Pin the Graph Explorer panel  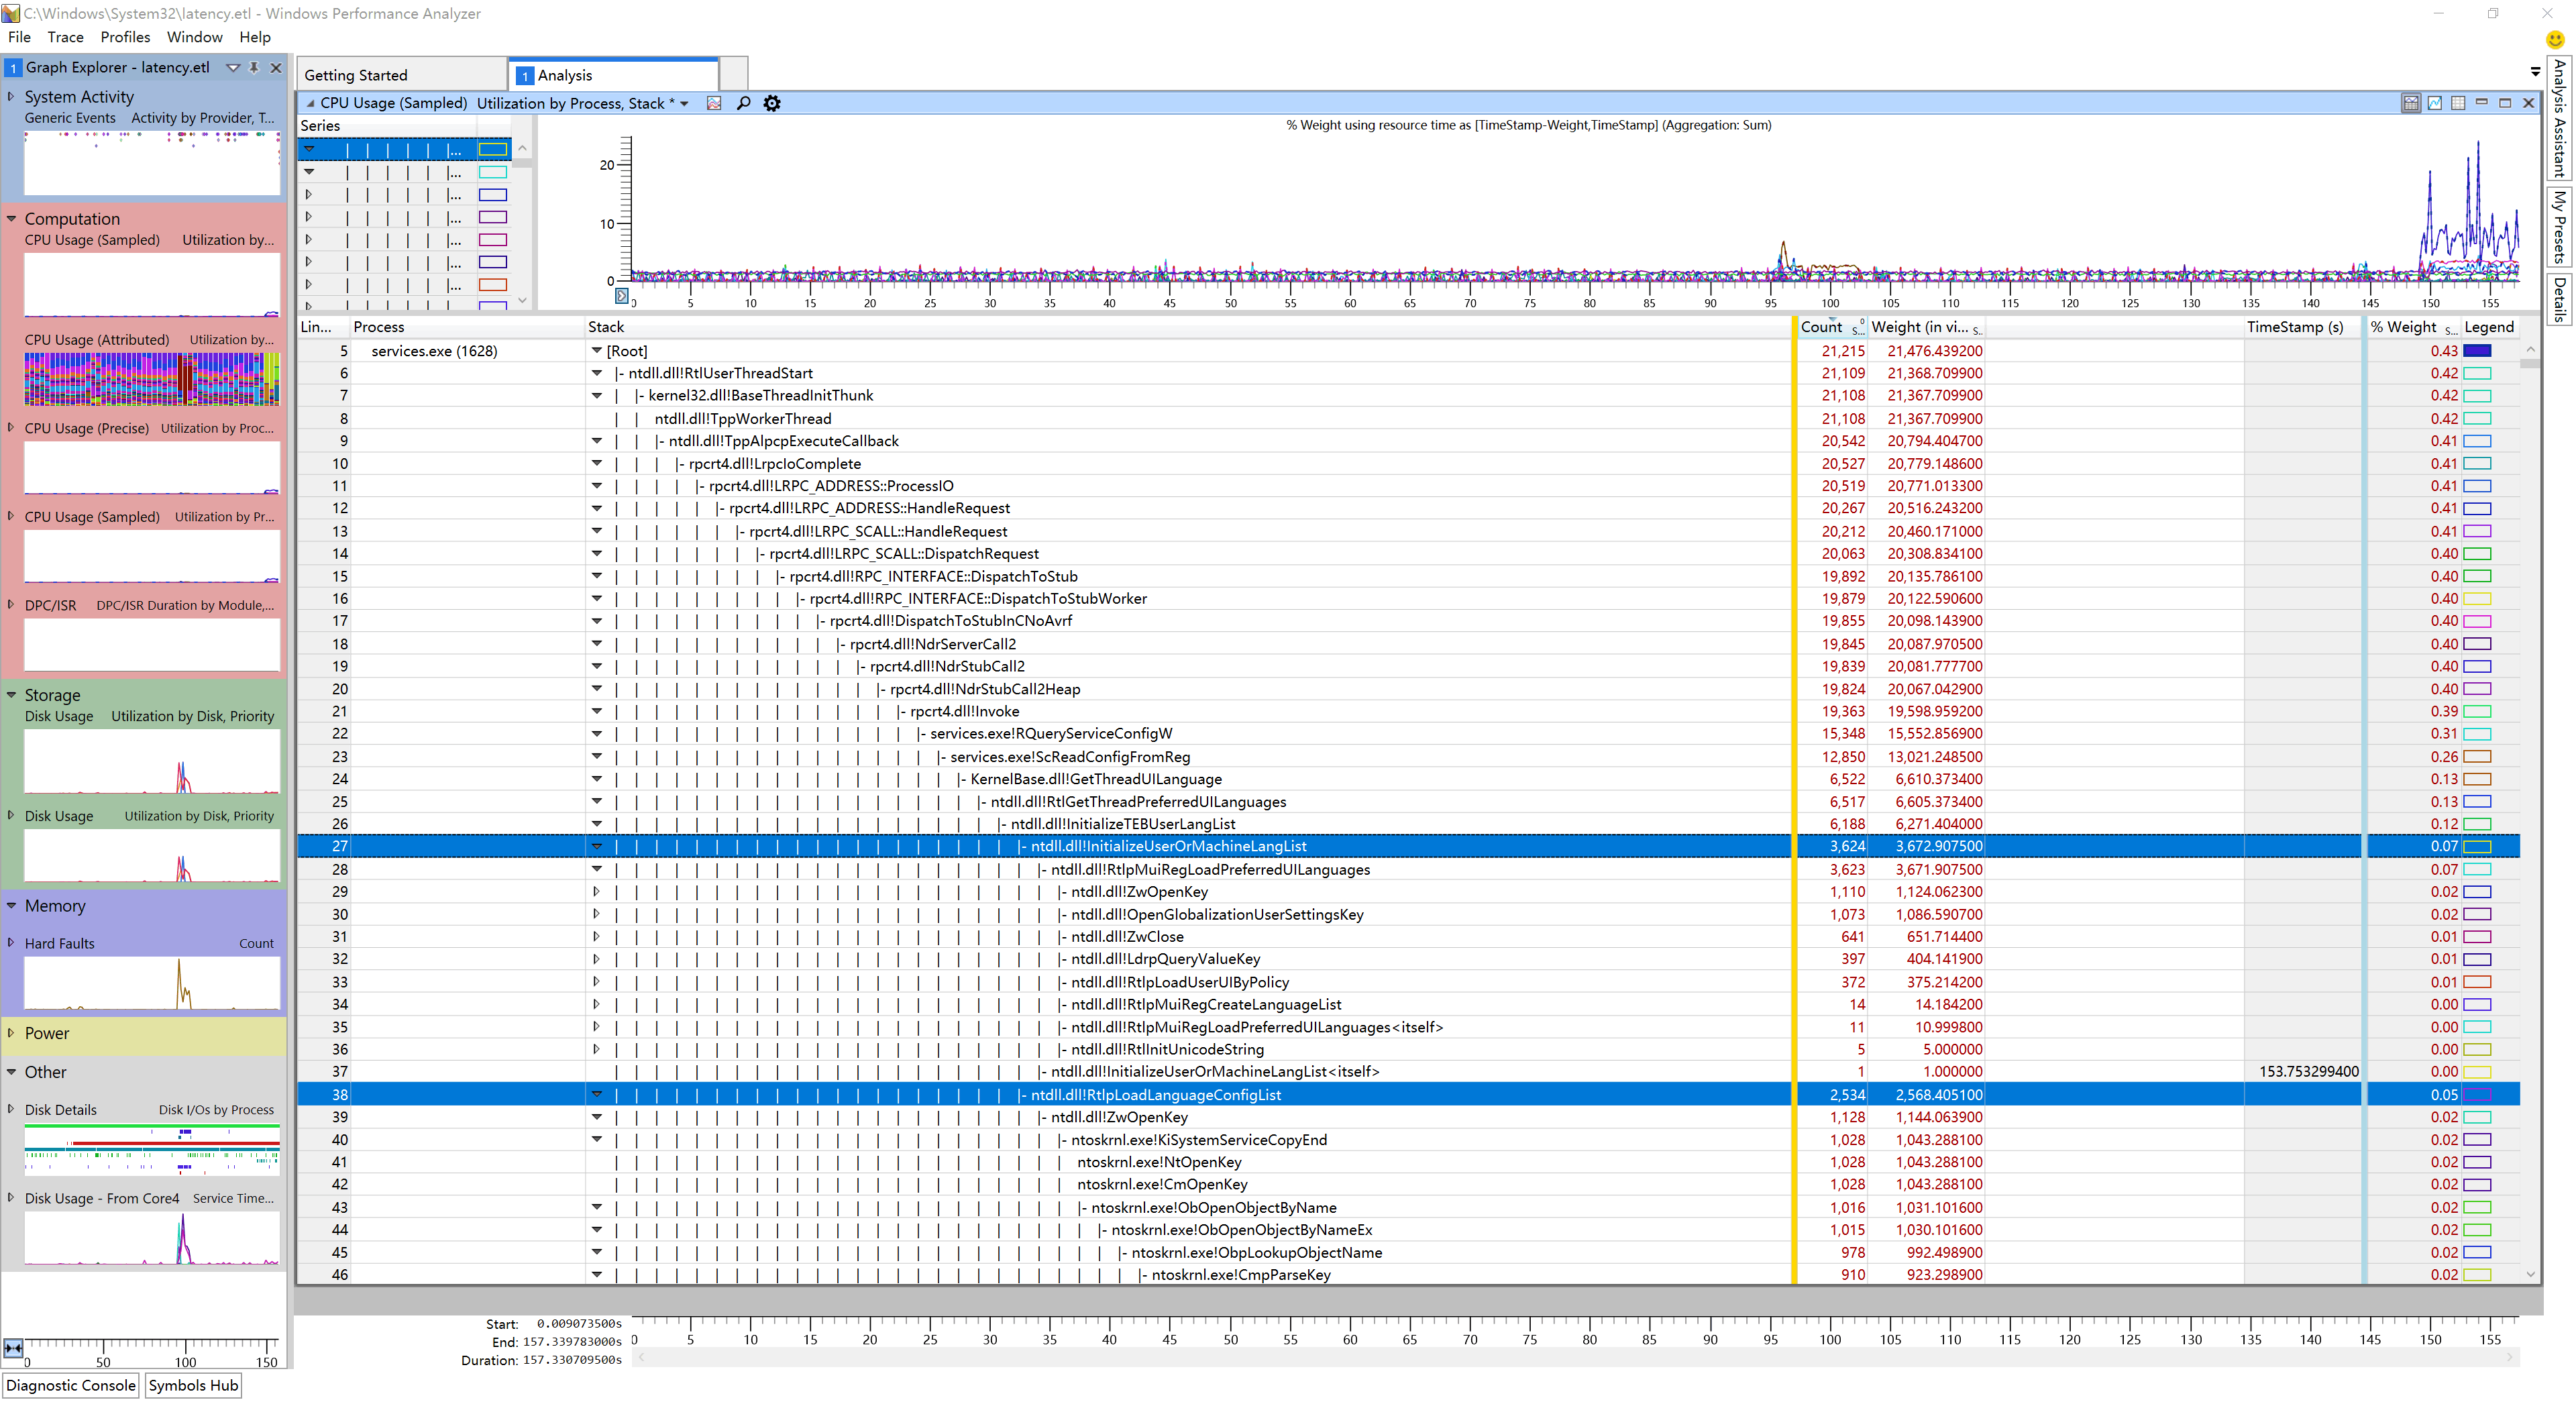pos(254,67)
